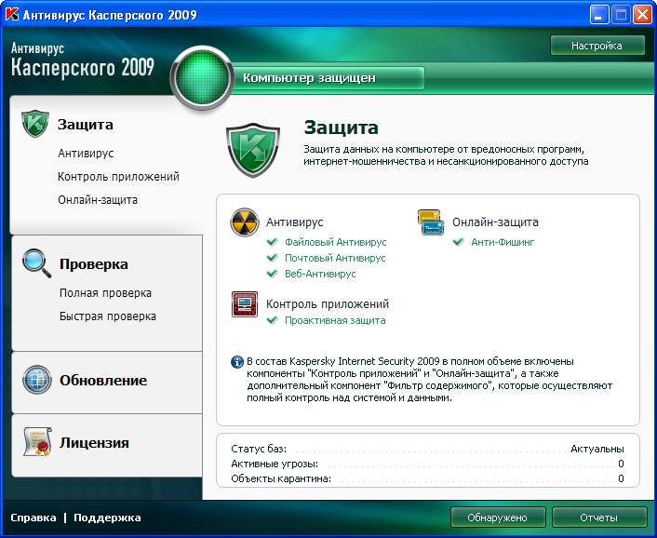This screenshot has width=657, height=538.
Task: Click the magnifying glass Проверка icon
Action: (x=37, y=263)
